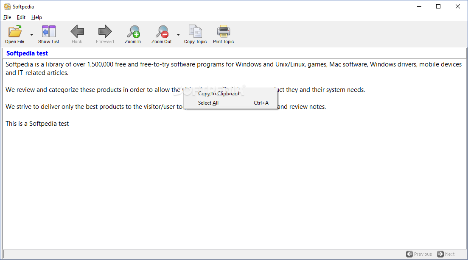This screenshot has height=260, width=468.
Task: Toggle the Show List panel icon
Action: [x=49, y=31]
